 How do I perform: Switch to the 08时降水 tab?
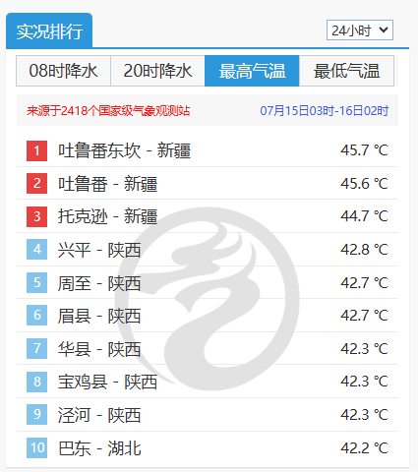[x=63, y=71]
